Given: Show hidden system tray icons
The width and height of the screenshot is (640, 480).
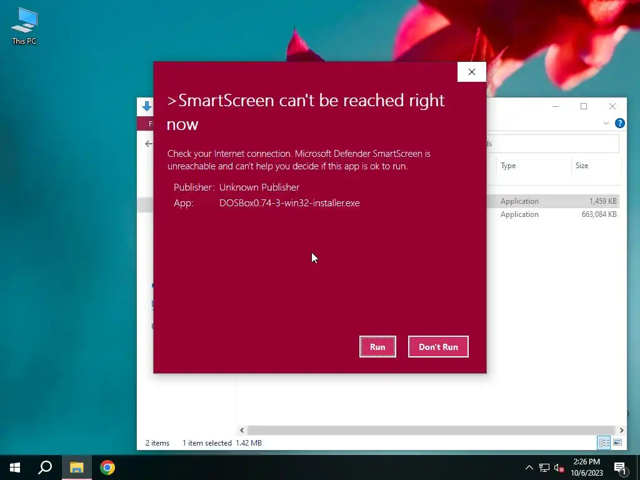Looking at the screenshot, I should coord(529,467).
